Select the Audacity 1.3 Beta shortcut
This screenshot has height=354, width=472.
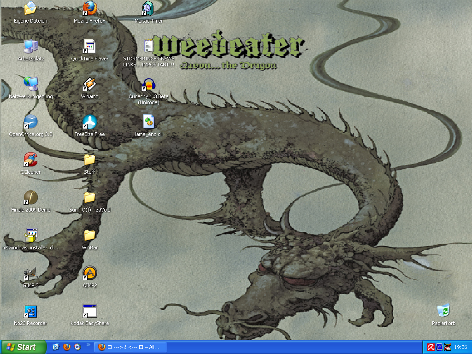point(148,84)
